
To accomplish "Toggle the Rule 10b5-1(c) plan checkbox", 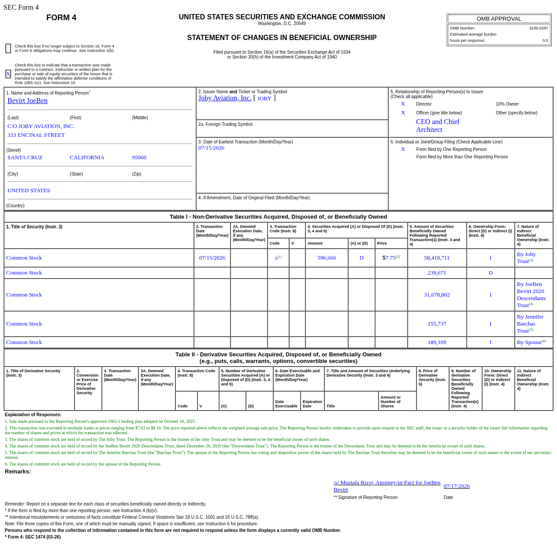I will click(8, 74).
